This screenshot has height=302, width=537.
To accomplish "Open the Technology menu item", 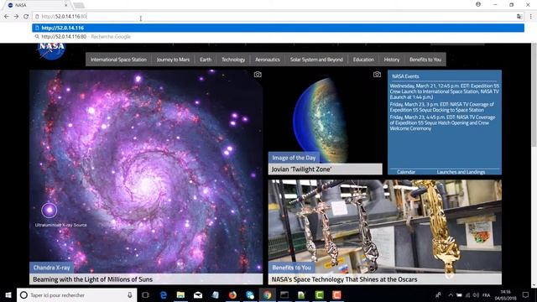I will (233, 60).
